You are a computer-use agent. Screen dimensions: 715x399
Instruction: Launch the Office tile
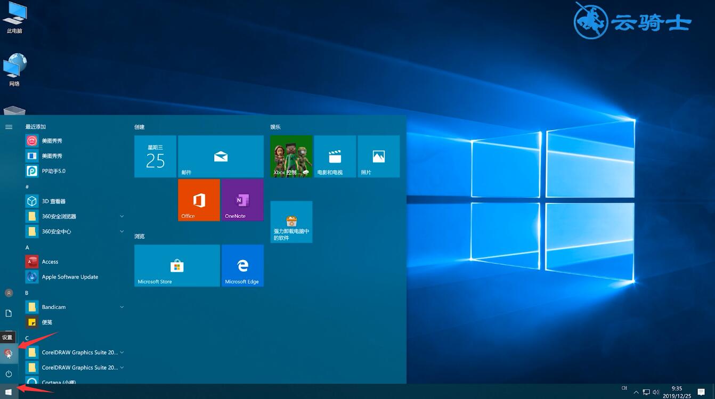[x=199, y=200]
